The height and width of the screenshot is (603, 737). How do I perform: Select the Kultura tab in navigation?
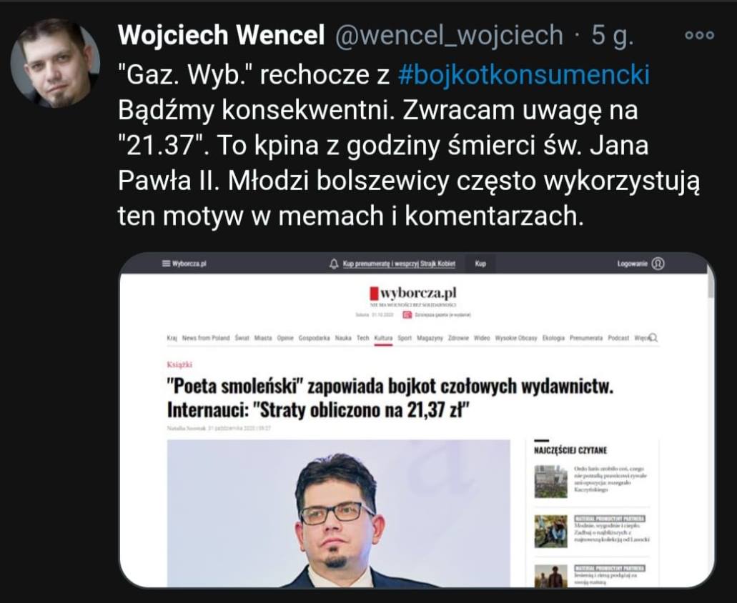tap(383, 338)
